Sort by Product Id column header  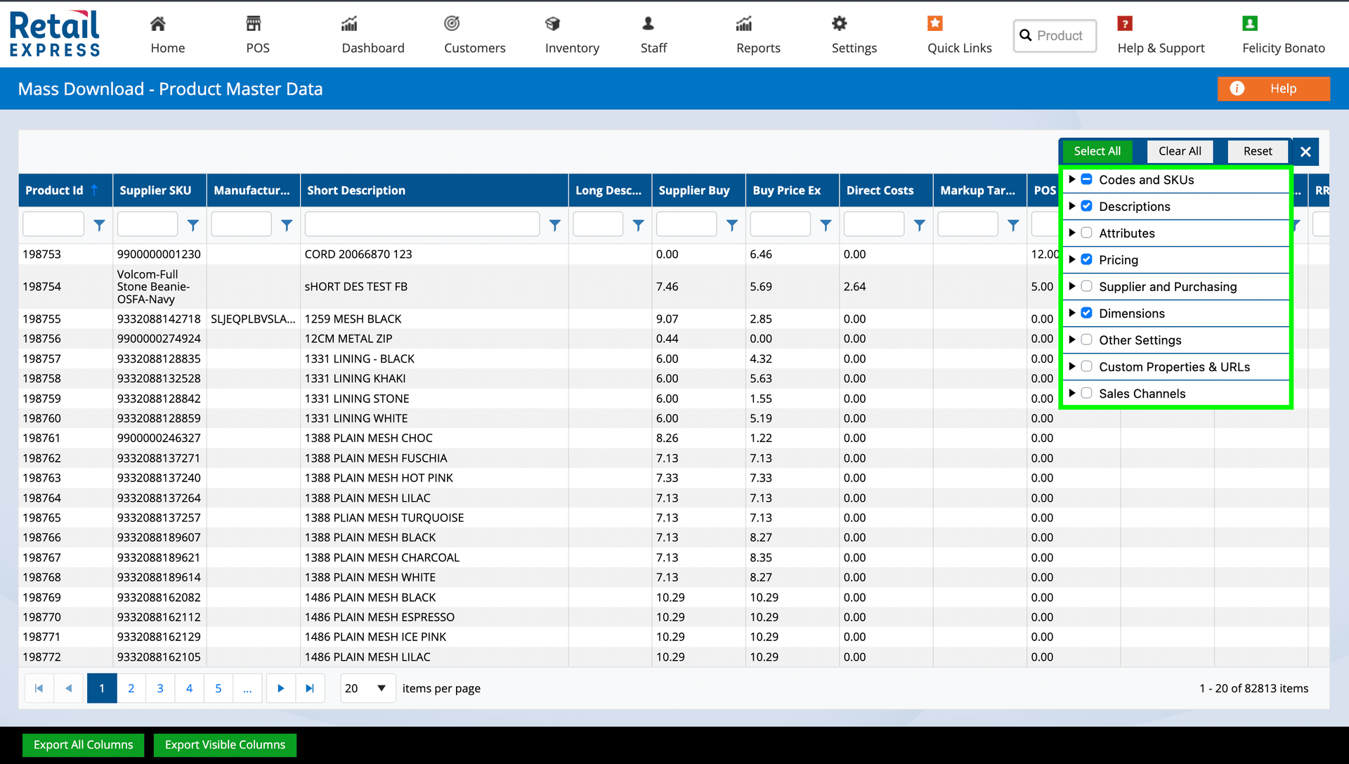point(55,190)
